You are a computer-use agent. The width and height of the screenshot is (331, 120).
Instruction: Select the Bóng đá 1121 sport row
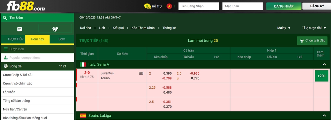tap(37, 66)
